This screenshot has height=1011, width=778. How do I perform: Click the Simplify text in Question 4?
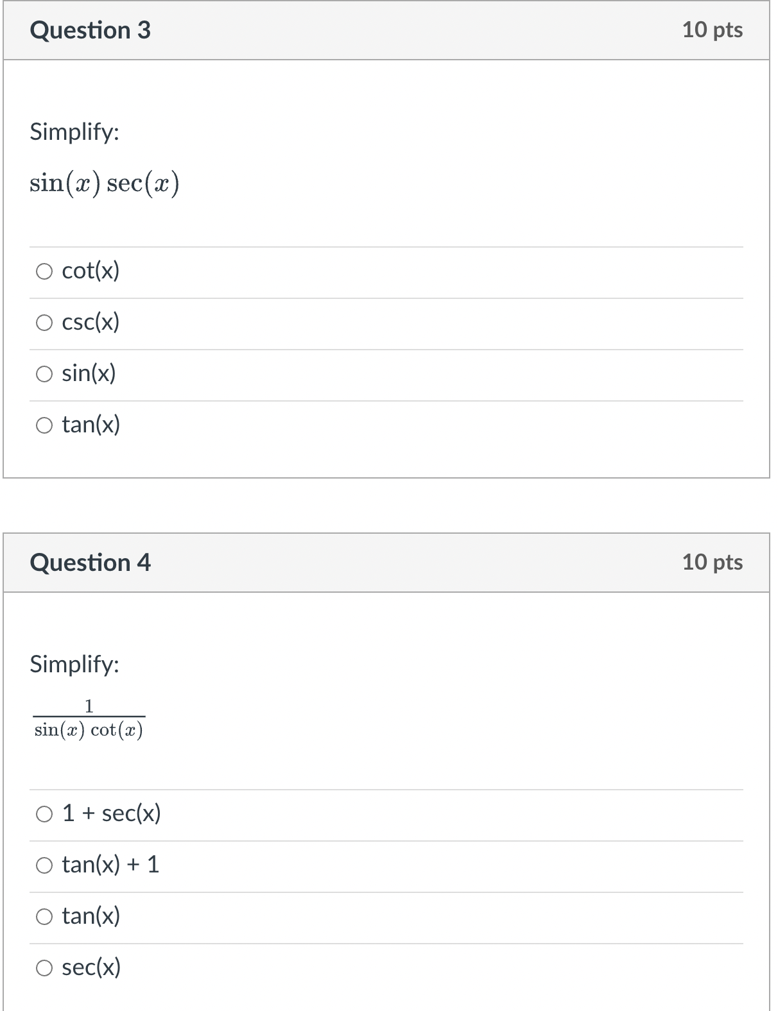[x=73, y=666]
